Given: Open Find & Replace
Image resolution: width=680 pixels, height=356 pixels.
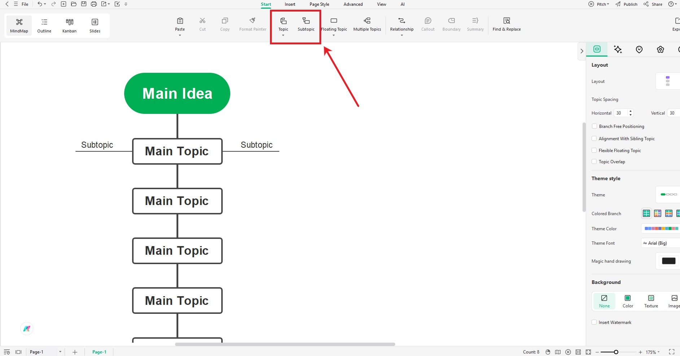Looking at the screenshot, I should 507,24.
